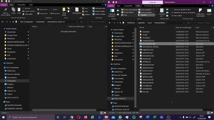This screenshot has height=120, width=214.
Task: Open Chrome from the taskbar
Action: click(x=72, y=117)
